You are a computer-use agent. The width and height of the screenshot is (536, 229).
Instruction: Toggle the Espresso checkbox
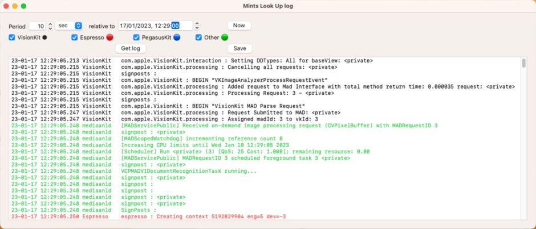tap(75, 38)
